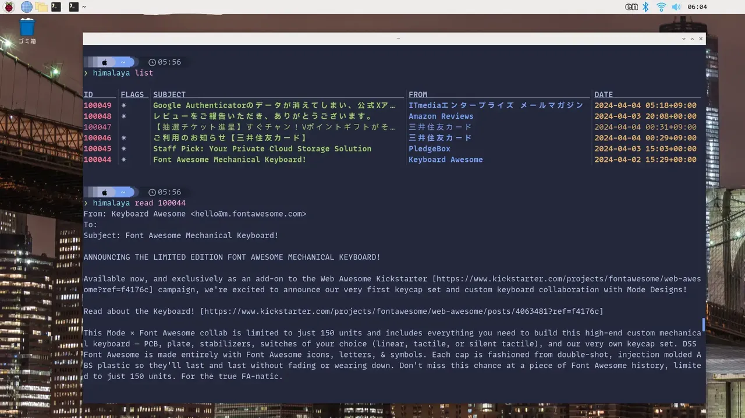Click the レビューをご報告いただき subject
745x418 pixels.
tap(262, 116)
